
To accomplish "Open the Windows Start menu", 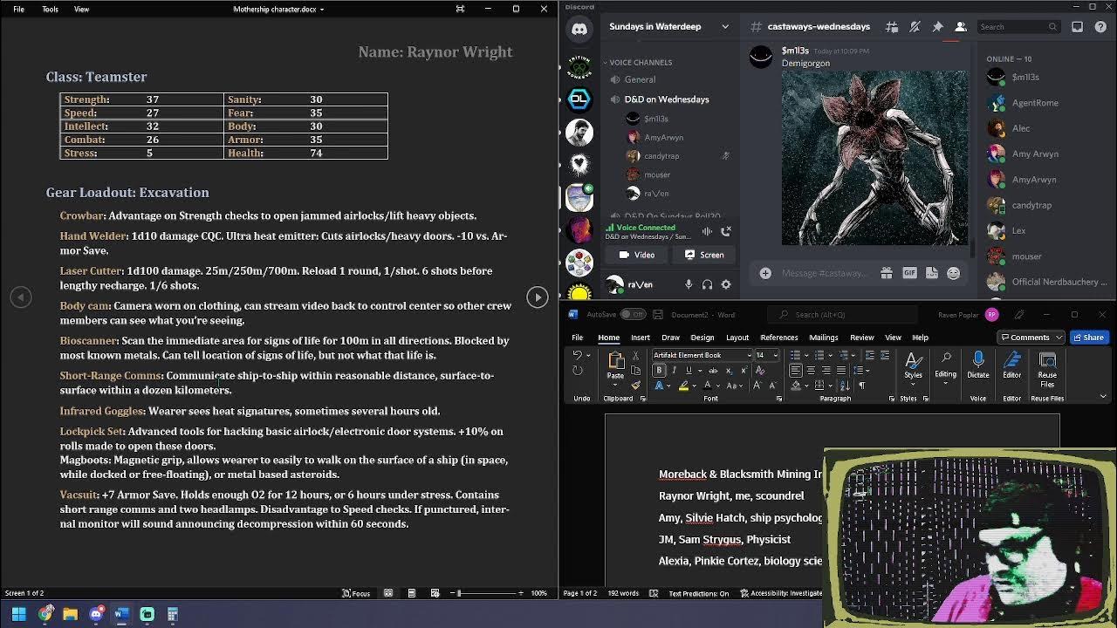I will point(19,615).
